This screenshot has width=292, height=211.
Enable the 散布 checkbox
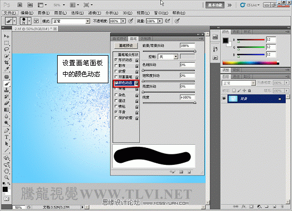coord(116,66)
